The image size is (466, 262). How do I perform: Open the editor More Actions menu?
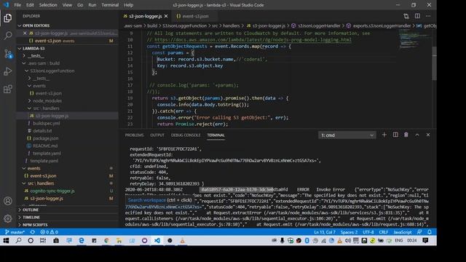tap(428, 16)
